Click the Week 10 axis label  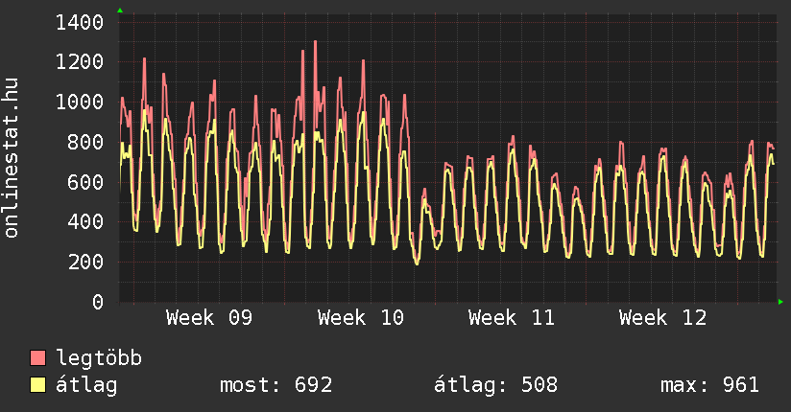pos(360,317)
